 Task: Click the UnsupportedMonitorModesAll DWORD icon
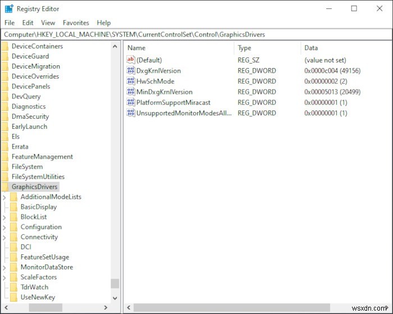click(131, 113)
